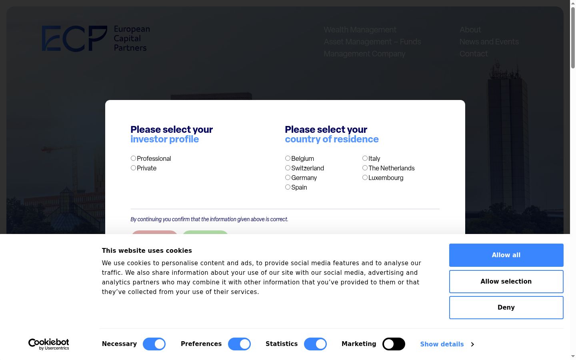Expand details via the Show details chevron
The image size is (576, 360).
click(x=447, y=344)
